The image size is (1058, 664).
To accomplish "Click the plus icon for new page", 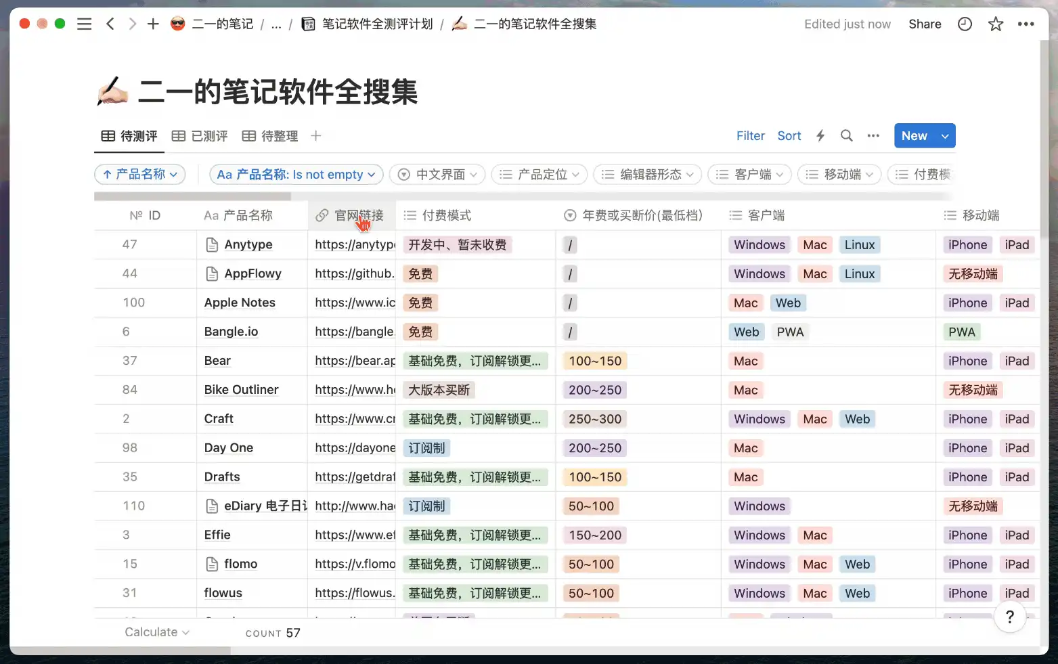I will (x=153, y=24).
